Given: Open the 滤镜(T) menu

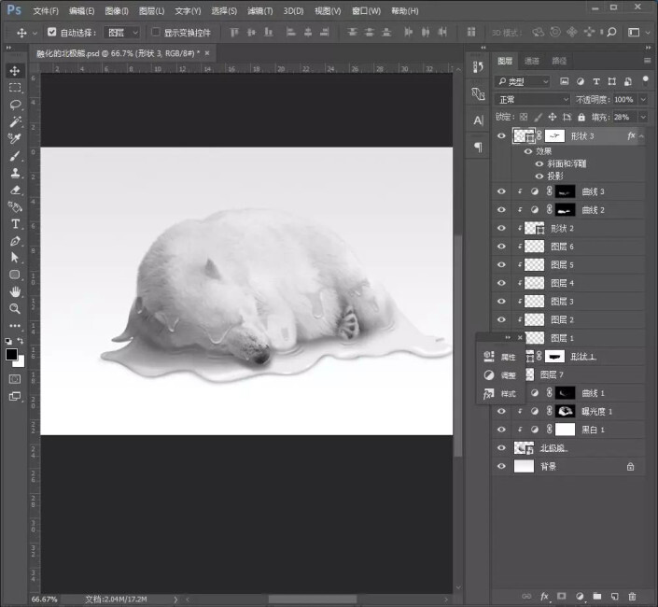Looking at the screenshot, I should pyautogui.click(x=260, y=10).
